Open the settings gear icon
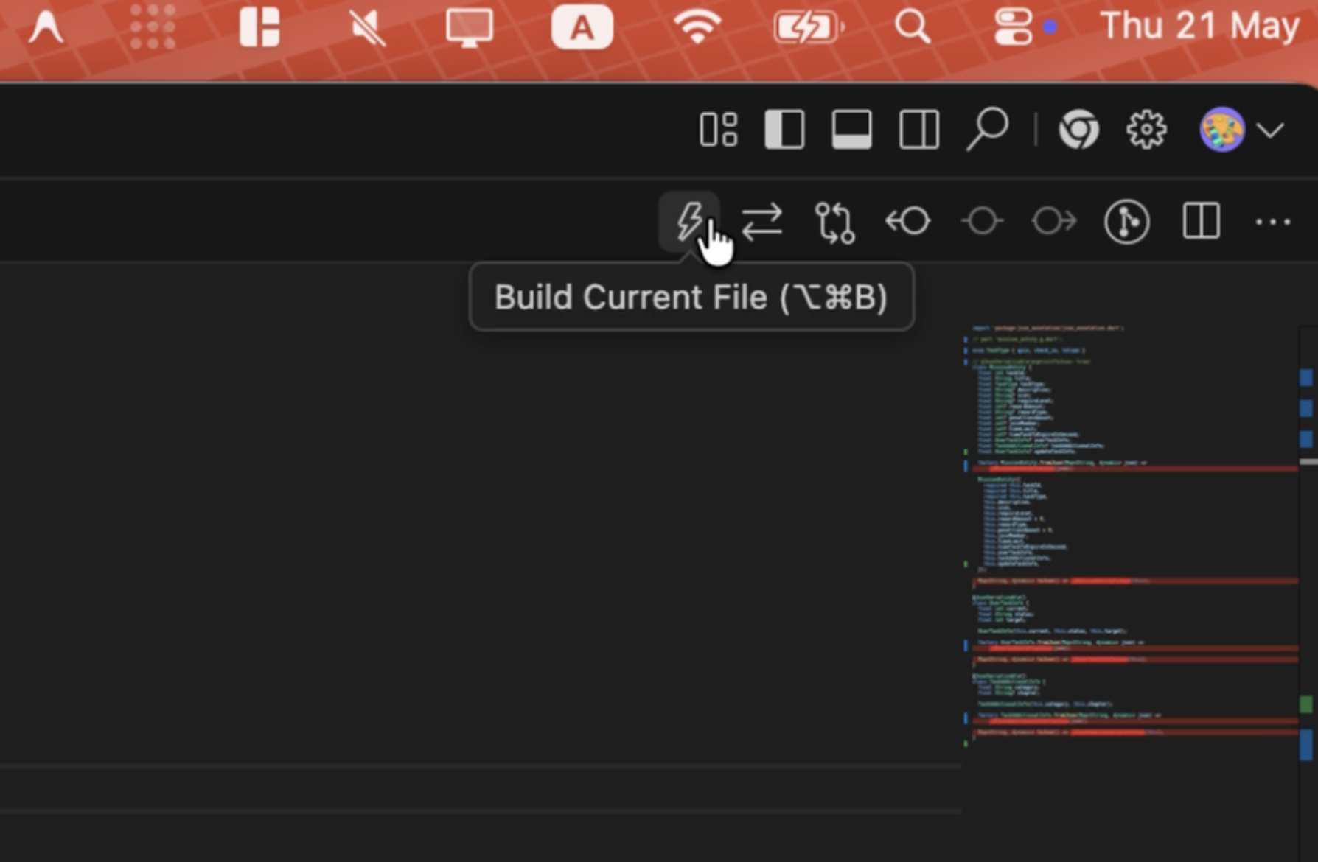 coord(1146,130)
